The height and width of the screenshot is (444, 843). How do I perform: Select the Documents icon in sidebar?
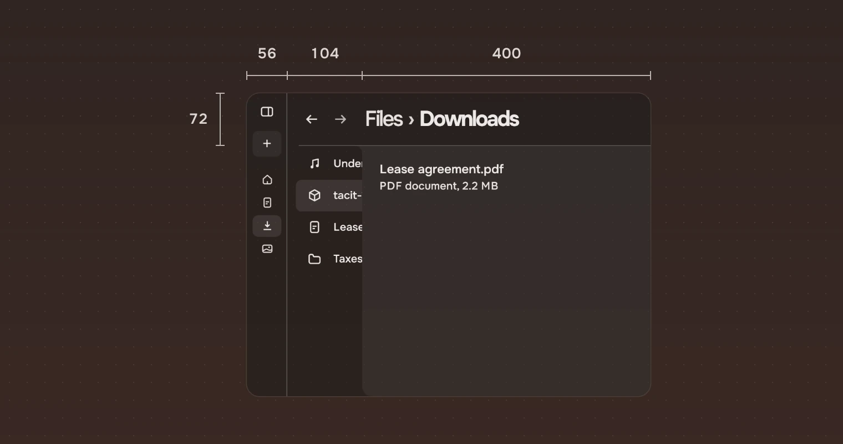click(267, 203)
